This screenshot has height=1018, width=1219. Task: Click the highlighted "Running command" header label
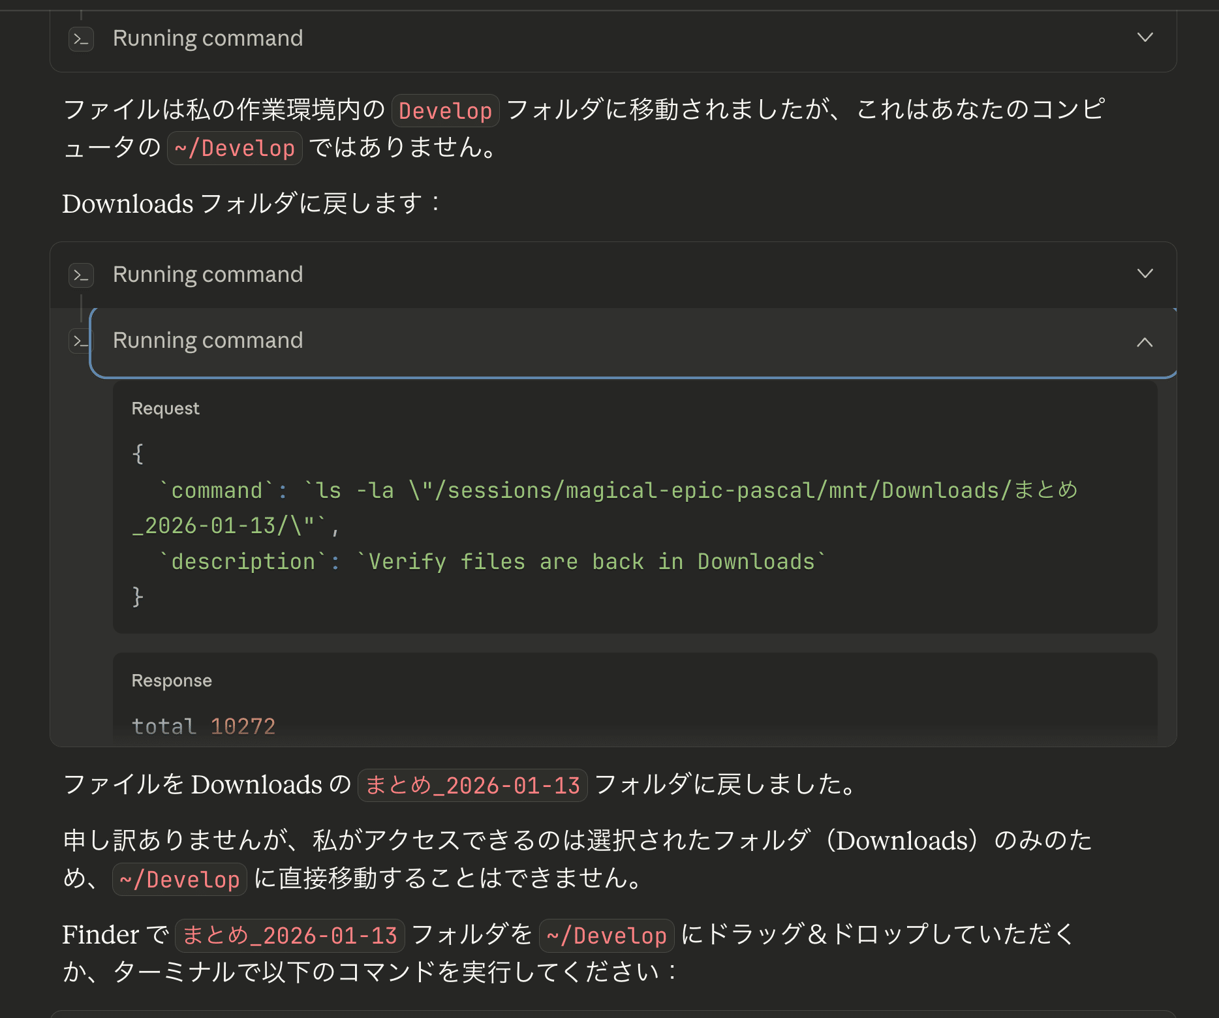(208, 341)
